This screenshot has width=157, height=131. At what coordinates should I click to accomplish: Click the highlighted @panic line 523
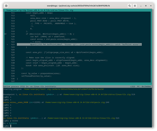click(x=79, y=44)
